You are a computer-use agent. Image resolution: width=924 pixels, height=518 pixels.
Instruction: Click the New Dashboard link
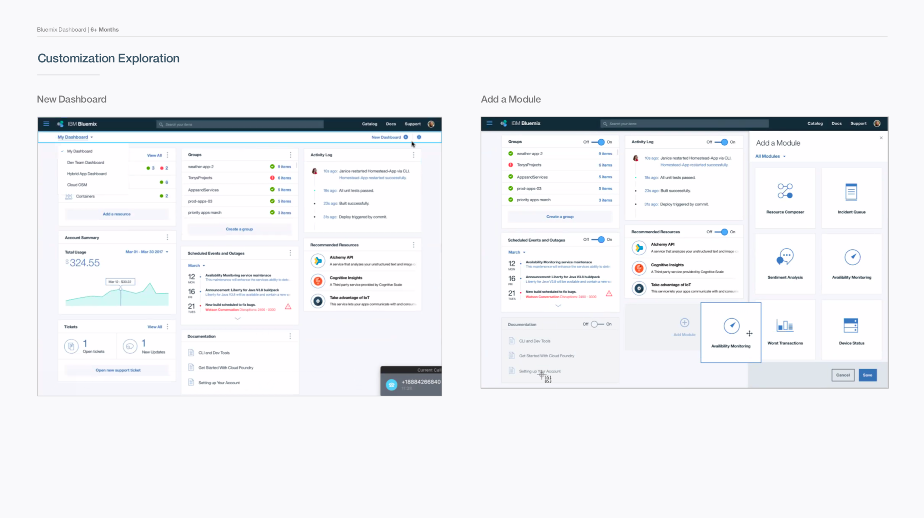coord(390,137)
